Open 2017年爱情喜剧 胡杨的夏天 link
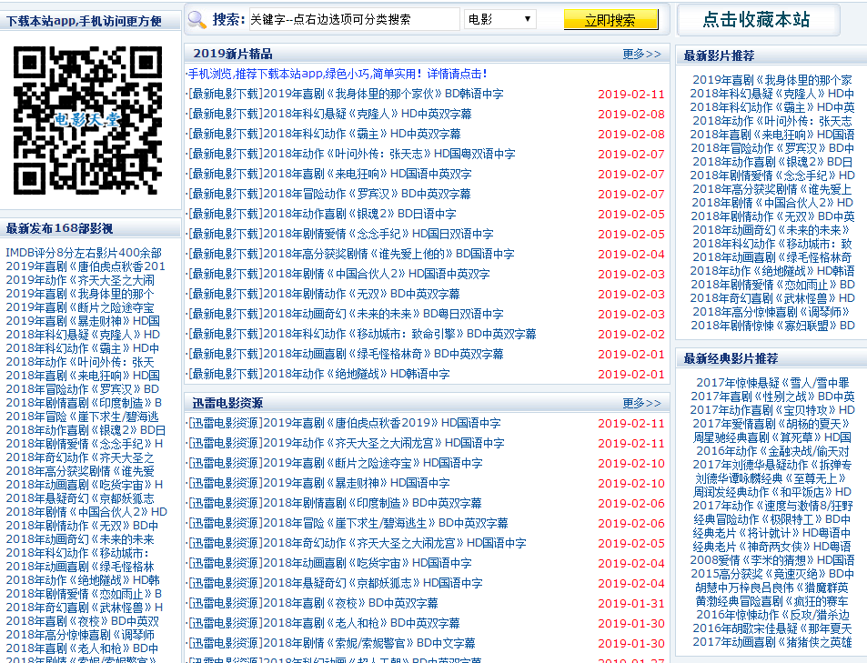867x663 pixels. tap(772, 424)
